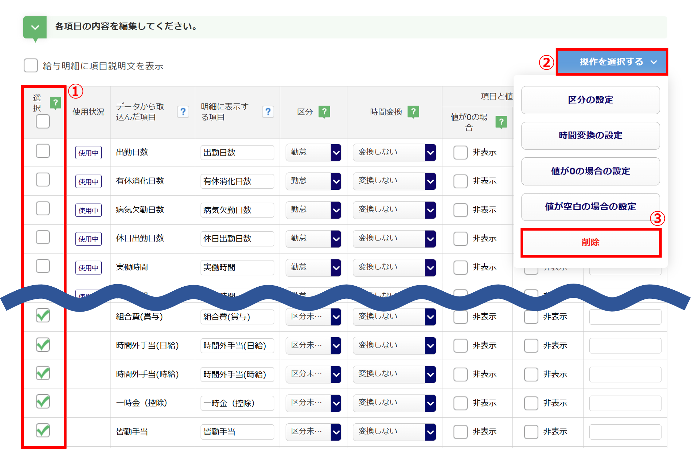Click help icon beside 選択 column header

click(x=55, y=103)
